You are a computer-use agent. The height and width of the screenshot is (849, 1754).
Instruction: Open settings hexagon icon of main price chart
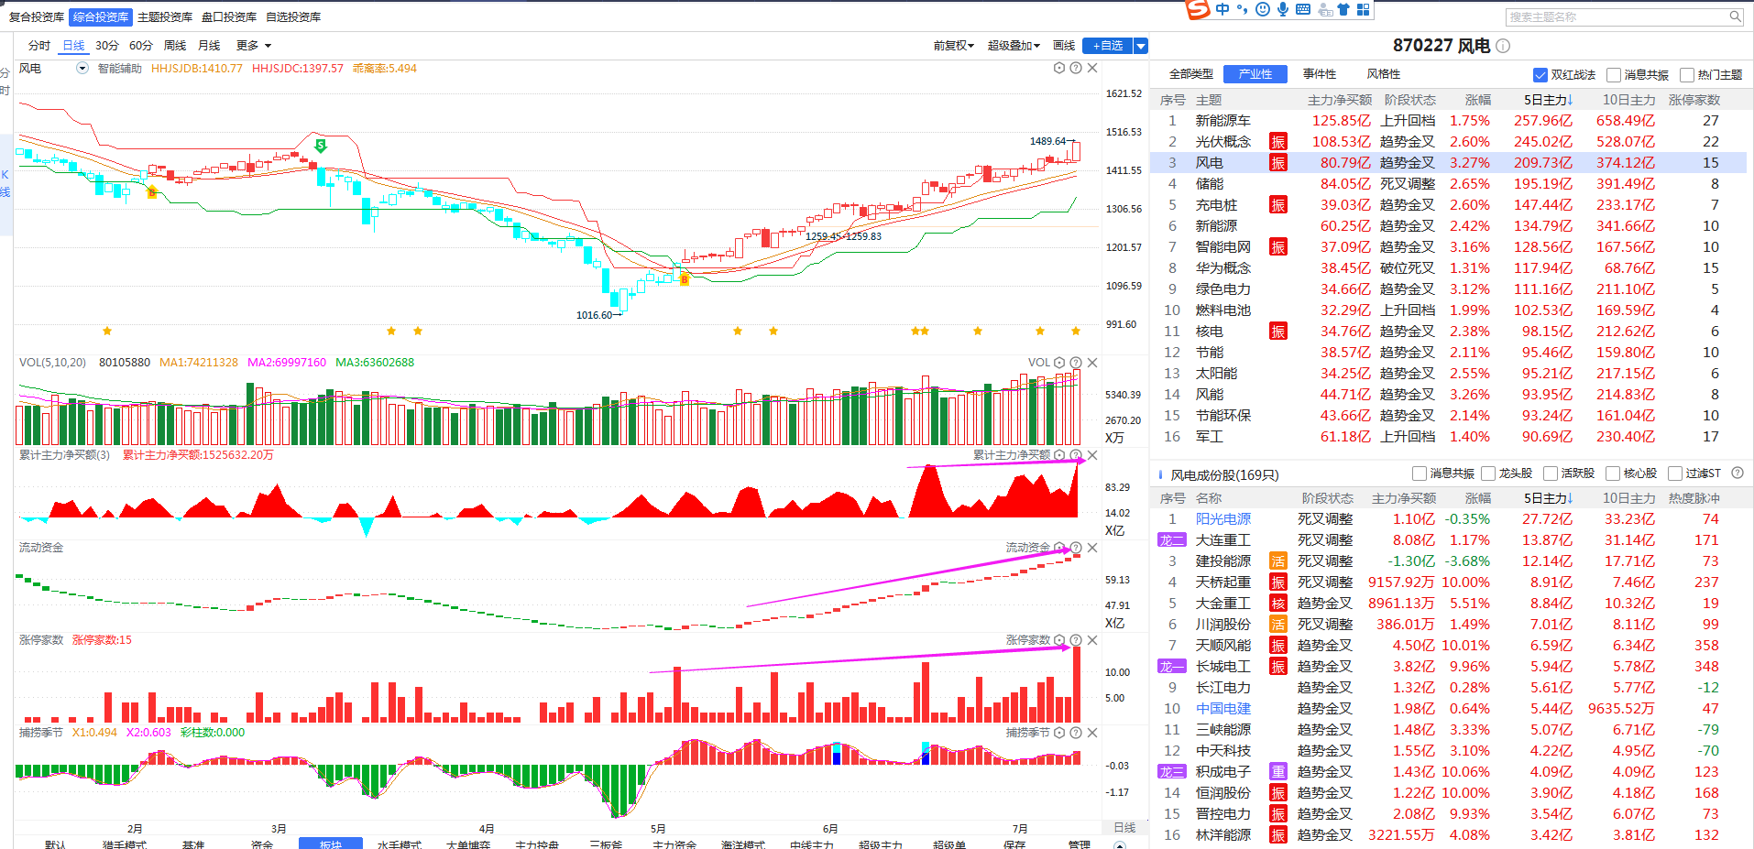click(1059, 68)
